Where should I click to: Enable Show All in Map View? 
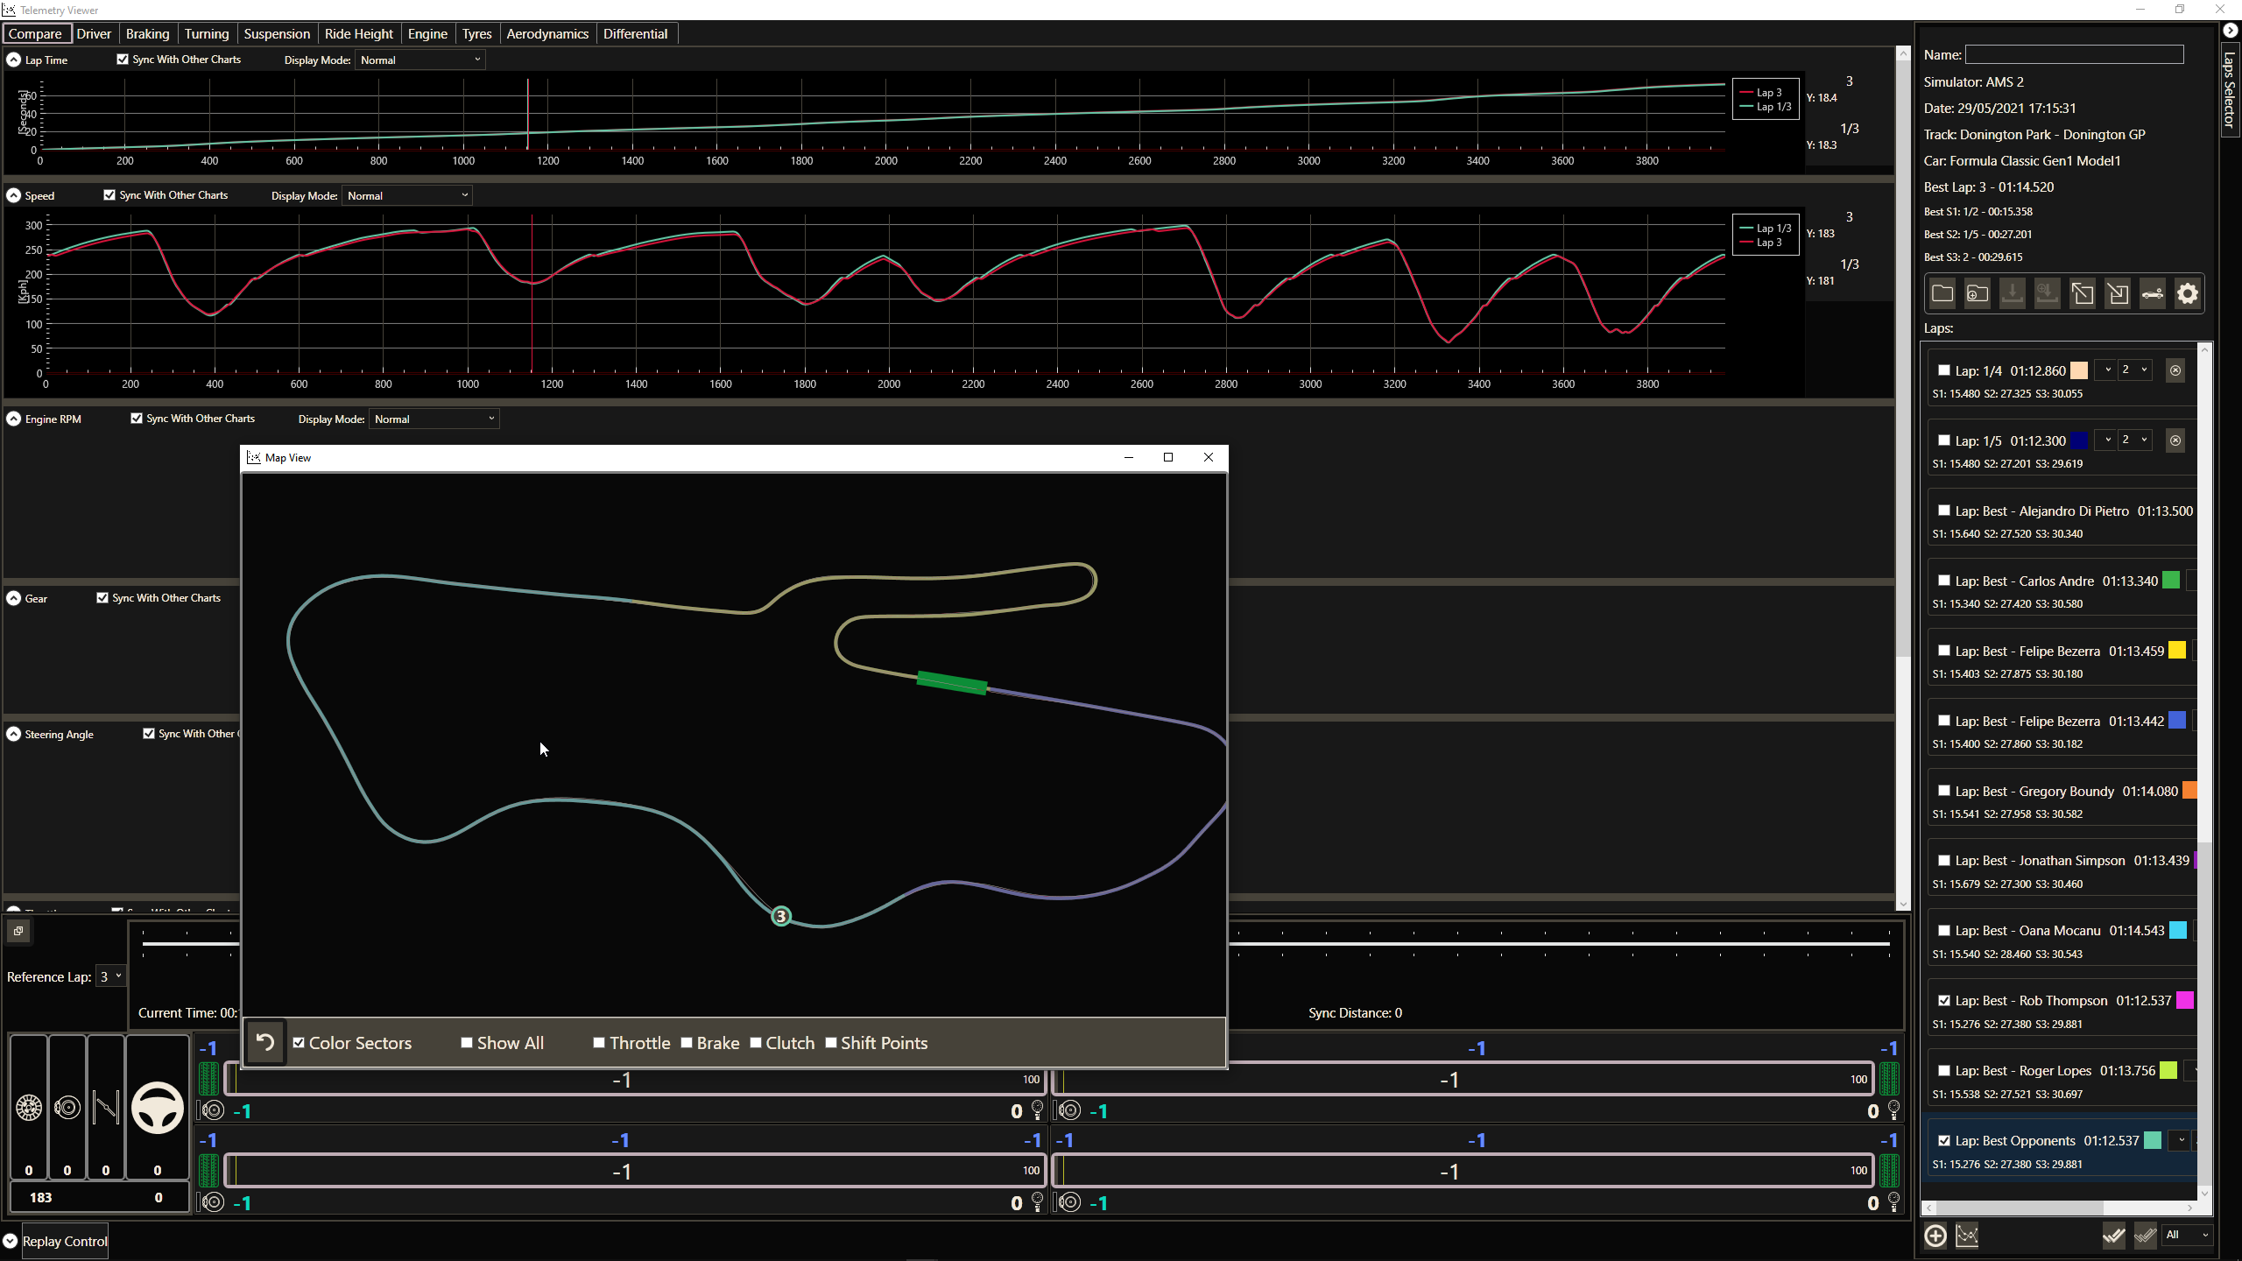click(467, 1043)
